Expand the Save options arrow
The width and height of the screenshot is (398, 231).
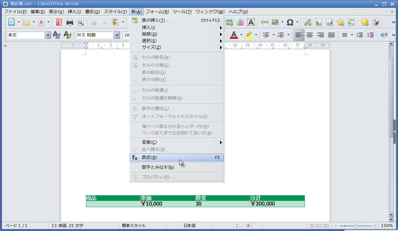tap(48, 22)
